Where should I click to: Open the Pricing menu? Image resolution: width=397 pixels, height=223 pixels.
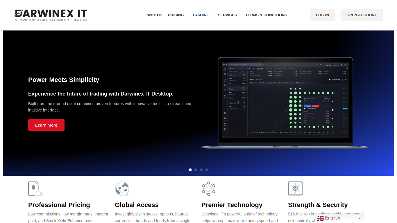point(176,15)
